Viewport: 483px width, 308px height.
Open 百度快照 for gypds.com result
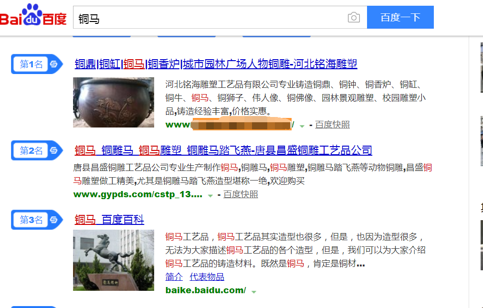point(241,194)
